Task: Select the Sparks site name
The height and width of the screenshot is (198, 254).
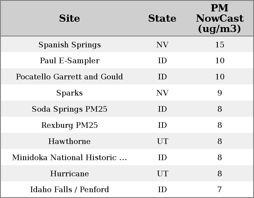Action: (x=69, y=93)
